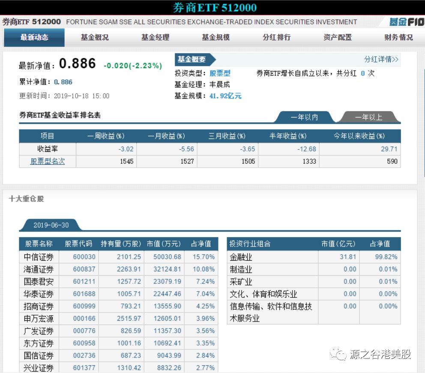Click the 持有量(万股) column header
This screenshot has height=373, width=425.
coord(121,244)
